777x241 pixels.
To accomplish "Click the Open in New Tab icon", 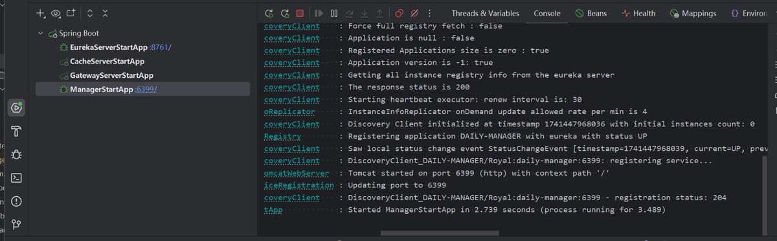I will click(71, 13).
